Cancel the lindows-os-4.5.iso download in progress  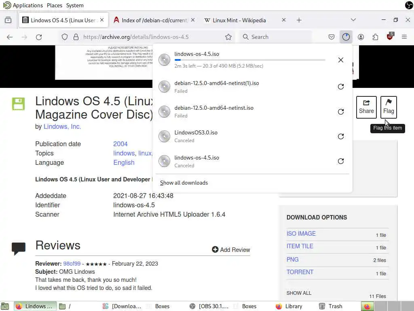point(340,60)
